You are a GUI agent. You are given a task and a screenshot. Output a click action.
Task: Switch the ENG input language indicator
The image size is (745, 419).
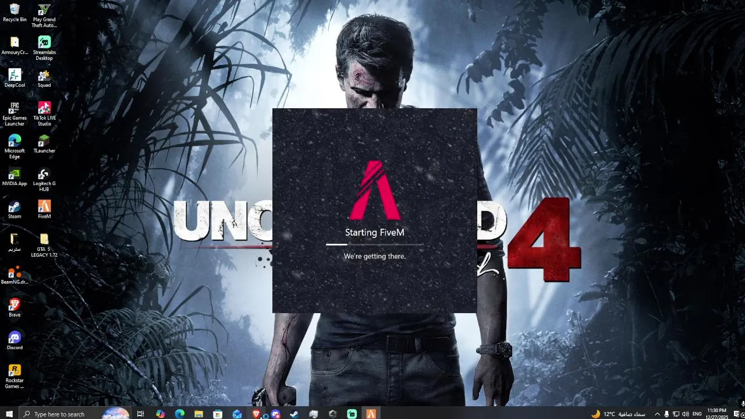(x=697, y=414)
